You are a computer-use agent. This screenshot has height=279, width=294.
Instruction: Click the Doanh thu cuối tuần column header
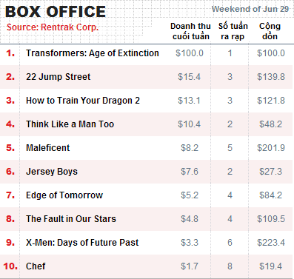click(x=190, y=31)
